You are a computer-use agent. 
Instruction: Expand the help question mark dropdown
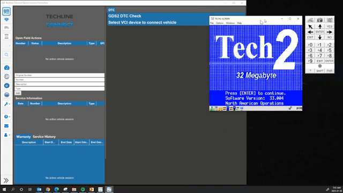(x=7, y=117)
